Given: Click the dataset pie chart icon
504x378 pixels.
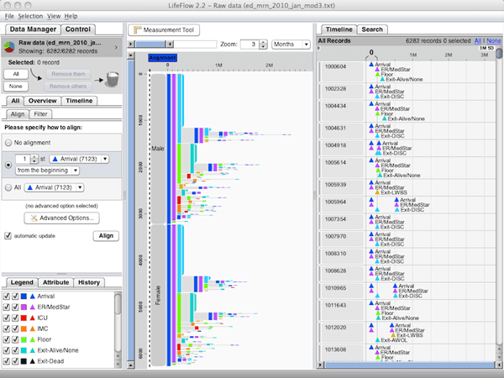Looking at the screenshot, I should click(x=9, y=47).
